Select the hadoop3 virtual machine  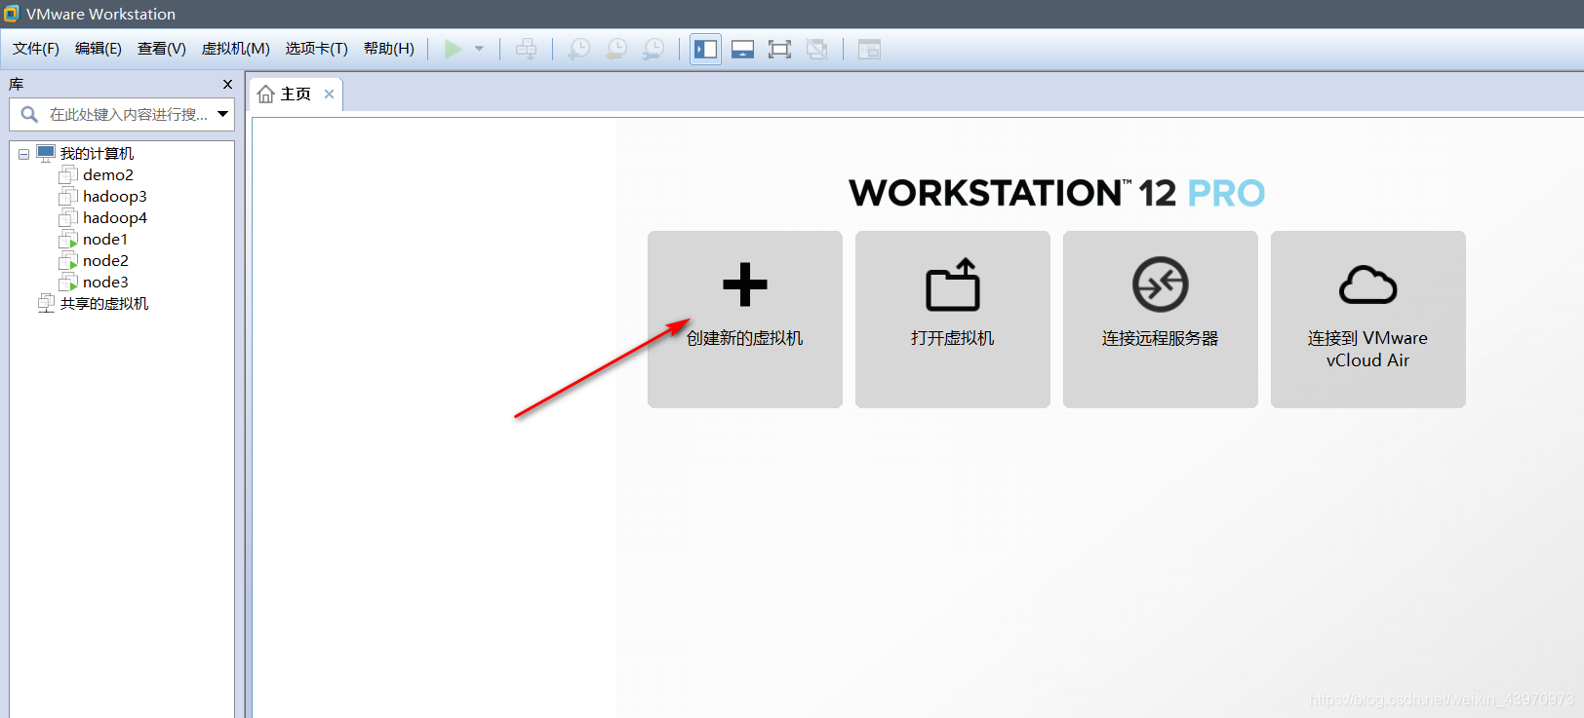(114, 197)
